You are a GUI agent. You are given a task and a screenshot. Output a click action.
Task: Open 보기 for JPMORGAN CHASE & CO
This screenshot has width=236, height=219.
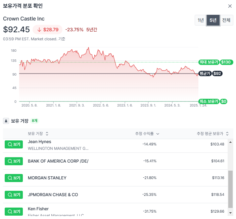pos(14,195)
